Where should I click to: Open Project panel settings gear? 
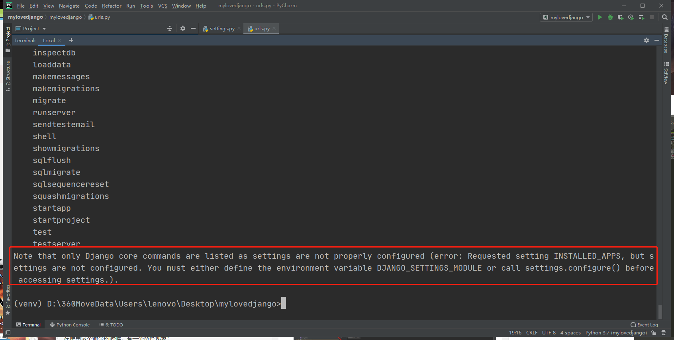pyautogui.click(x=183, y=28)
